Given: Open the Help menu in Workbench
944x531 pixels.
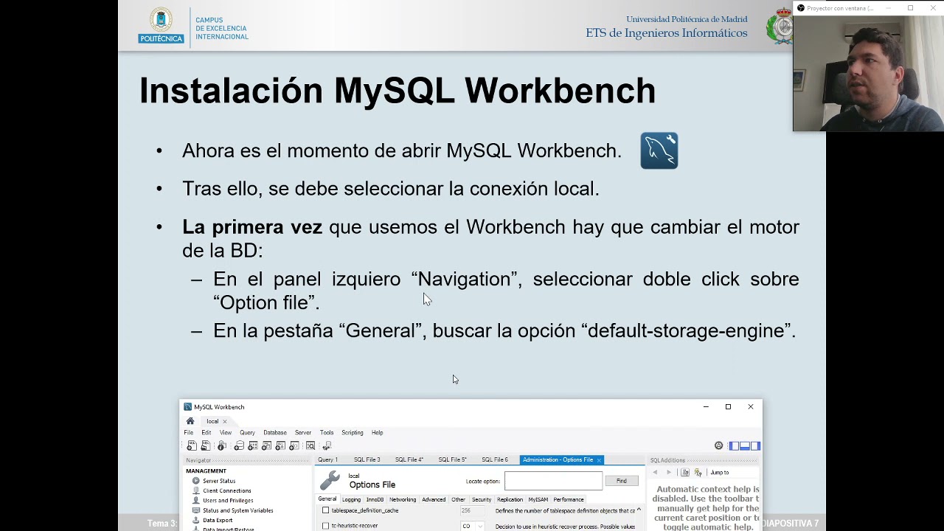Looking at the screenshot, I should pyautogui.click(x=378, y=432).
